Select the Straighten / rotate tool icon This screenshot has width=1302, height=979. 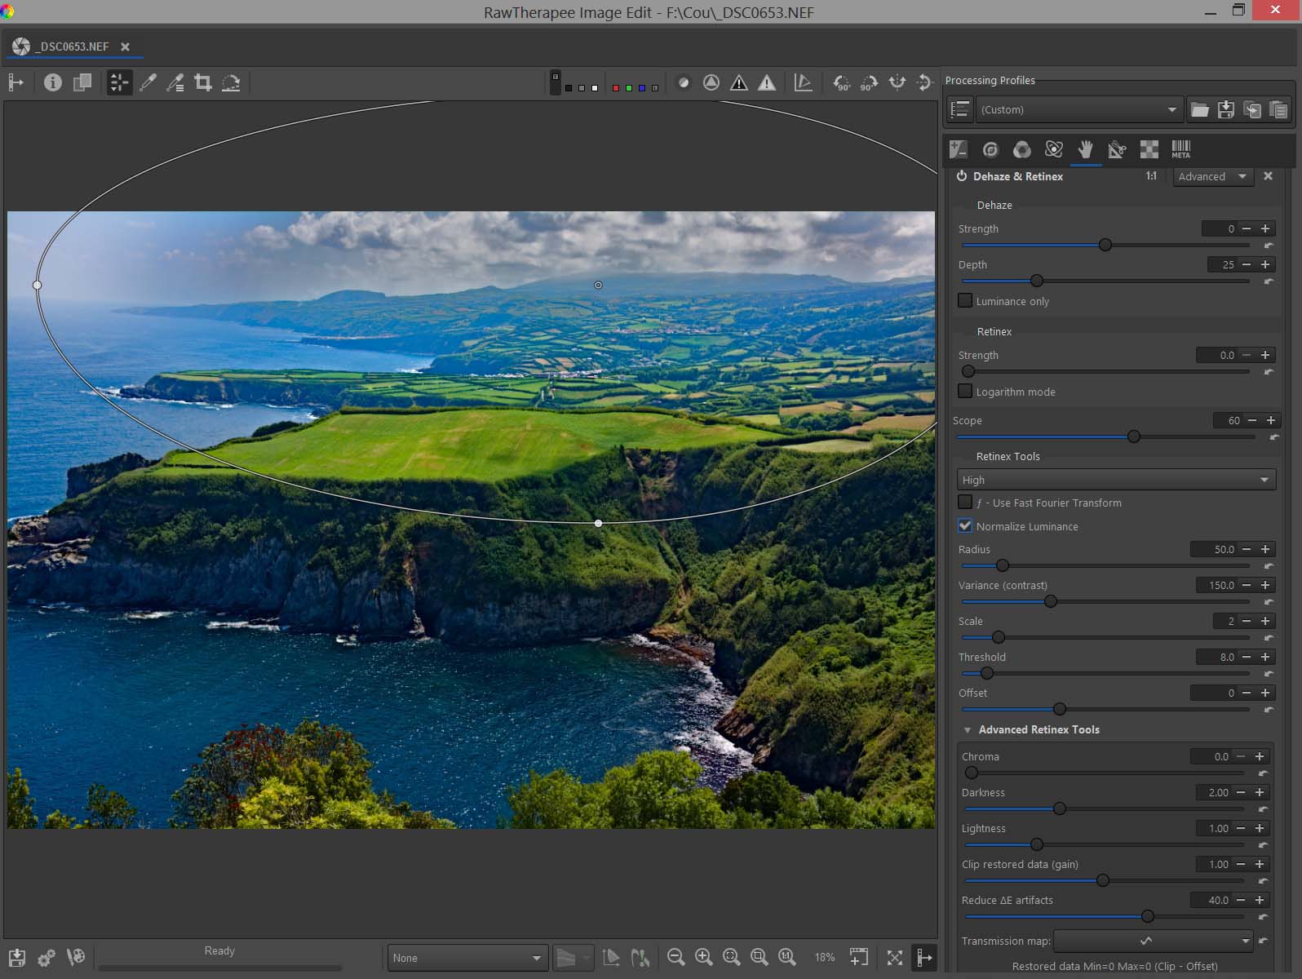click(x=231, y=82)
